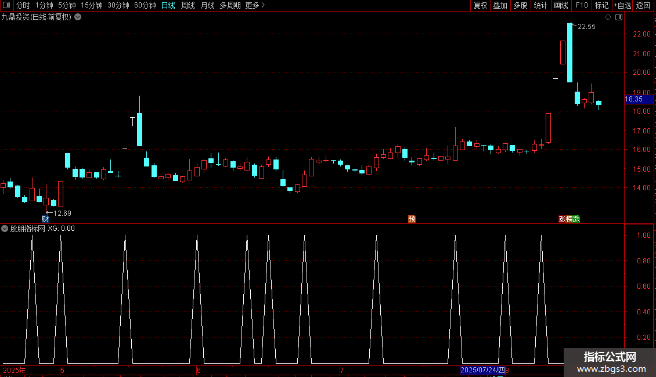This screenshot has height=377, width=656.
Task: Click the 16.00 price axis label
Action: tap(641, 149)
